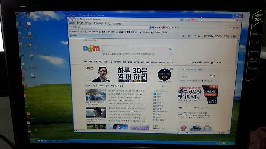
Task: Select the Daum browser tab
Action: point(90,35)
